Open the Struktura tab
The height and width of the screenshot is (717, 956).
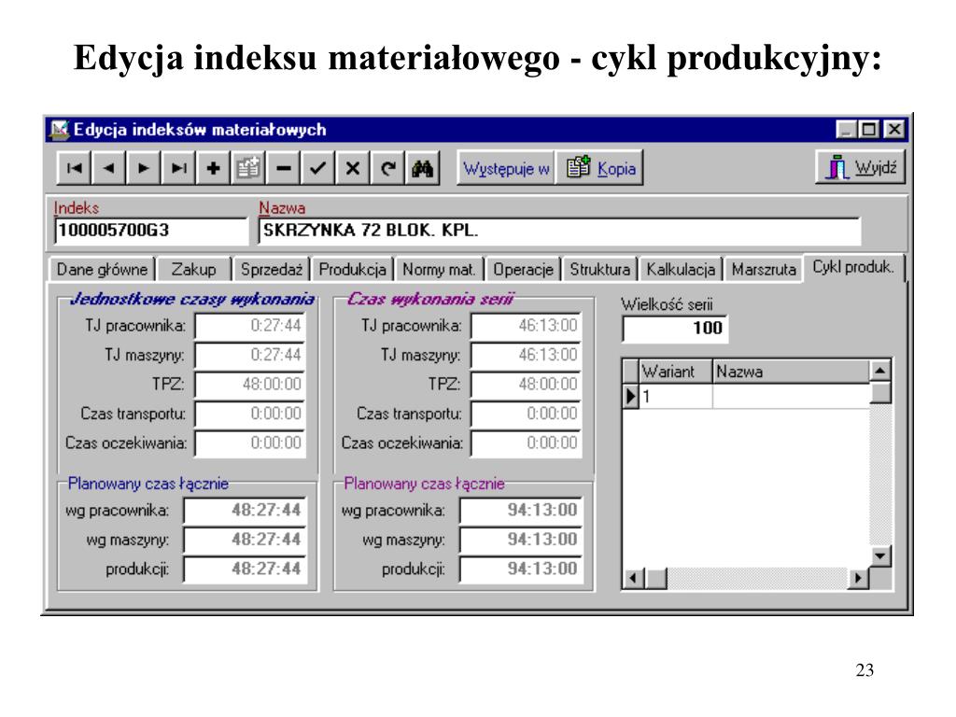click(x=600, y=269)
